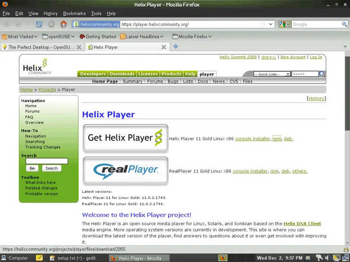Open the Forums sub-navigation tab
Image resolution: width=350 pixels, height=262 pixels.
[155, 81]
